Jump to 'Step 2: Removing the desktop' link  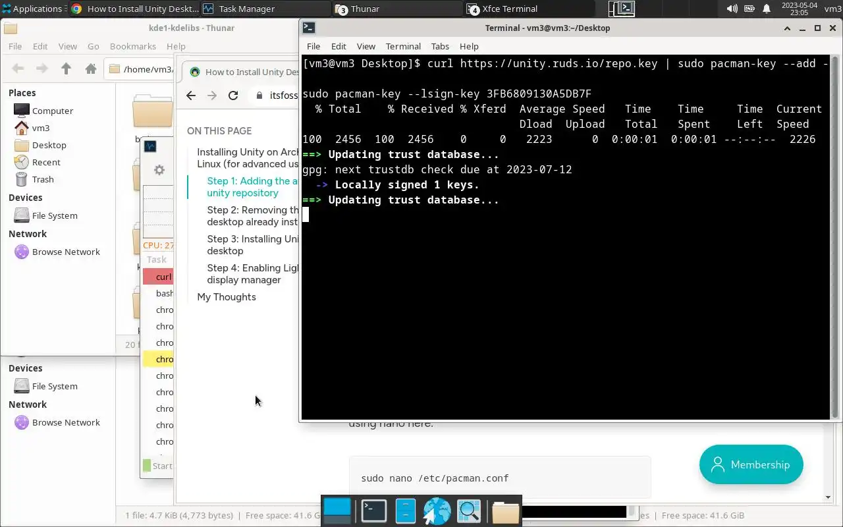point(253,216)
